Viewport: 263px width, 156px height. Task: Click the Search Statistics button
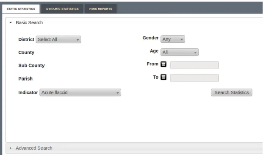232,92
